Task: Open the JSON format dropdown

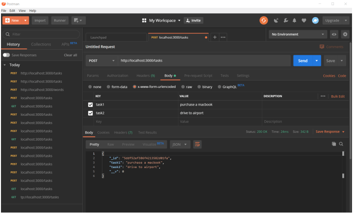Action: pyautogui.click(x=180, y=145)
